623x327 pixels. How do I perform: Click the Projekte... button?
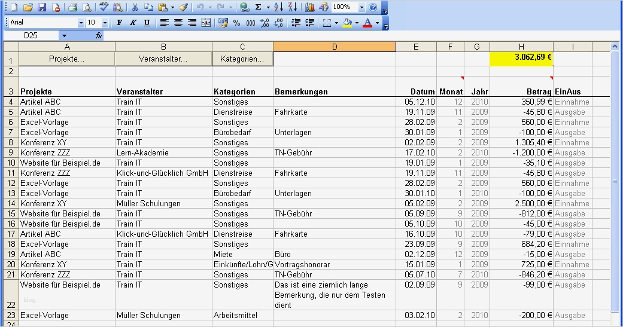coord(67,59)
